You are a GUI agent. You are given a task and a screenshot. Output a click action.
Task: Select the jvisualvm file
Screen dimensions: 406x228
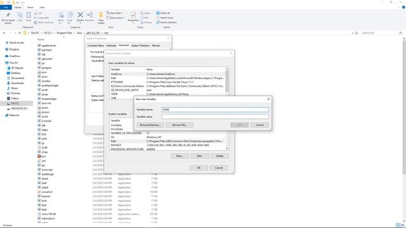[45, 192]
